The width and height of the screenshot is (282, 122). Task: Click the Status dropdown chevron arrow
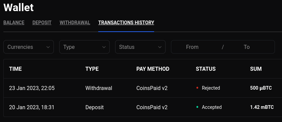point(160,47)
